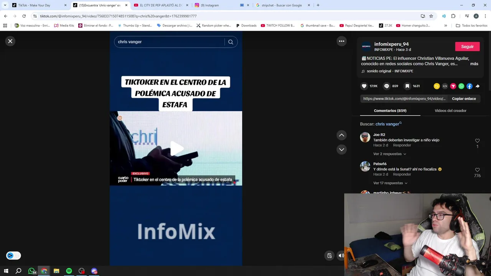This screenshot has width=491, height=276.
Task: Click the chris vanger search field
Action: point(169,42)
